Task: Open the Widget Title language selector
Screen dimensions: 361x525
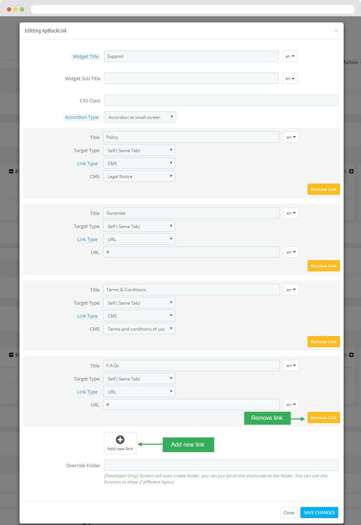Action: (x=290, y=56)
